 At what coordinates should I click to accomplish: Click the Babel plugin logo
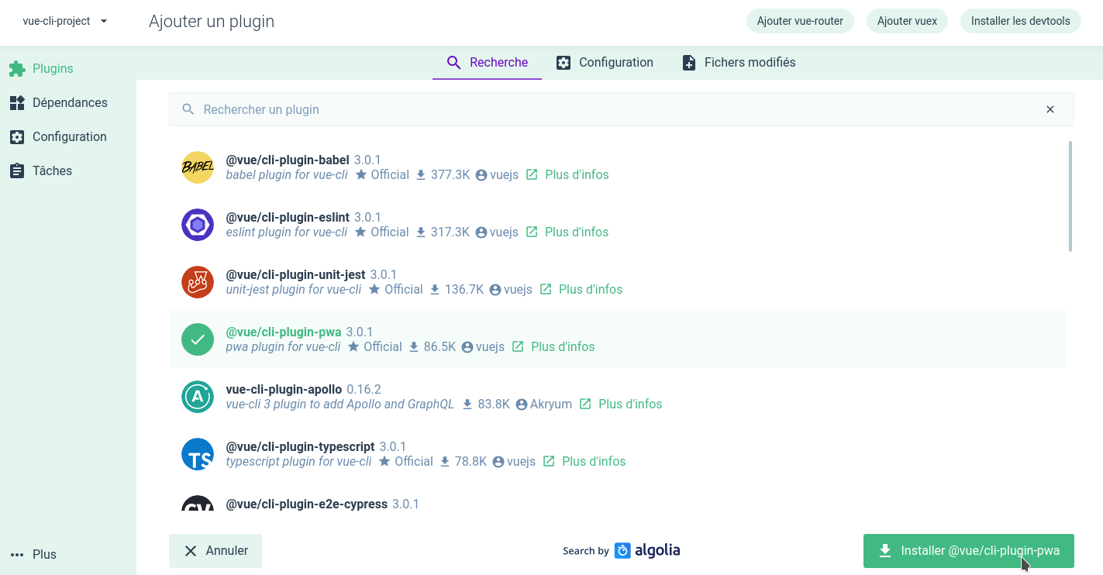click(x=198, y=167)
